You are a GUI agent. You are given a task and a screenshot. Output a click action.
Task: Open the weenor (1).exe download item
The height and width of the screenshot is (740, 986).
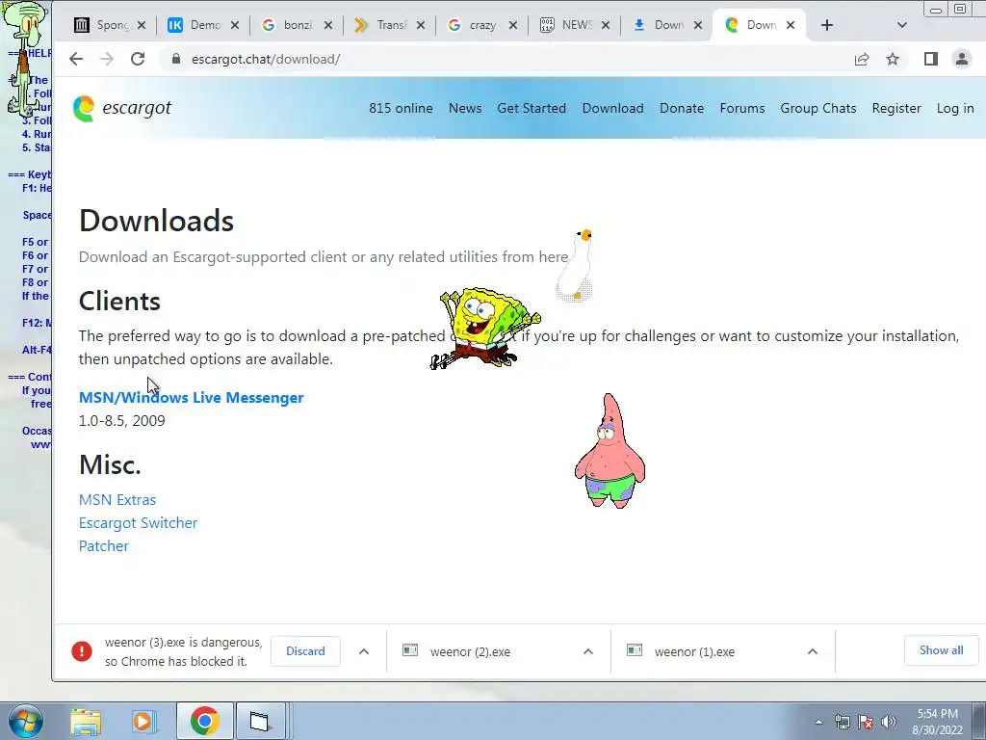click(x=694, y=652)
